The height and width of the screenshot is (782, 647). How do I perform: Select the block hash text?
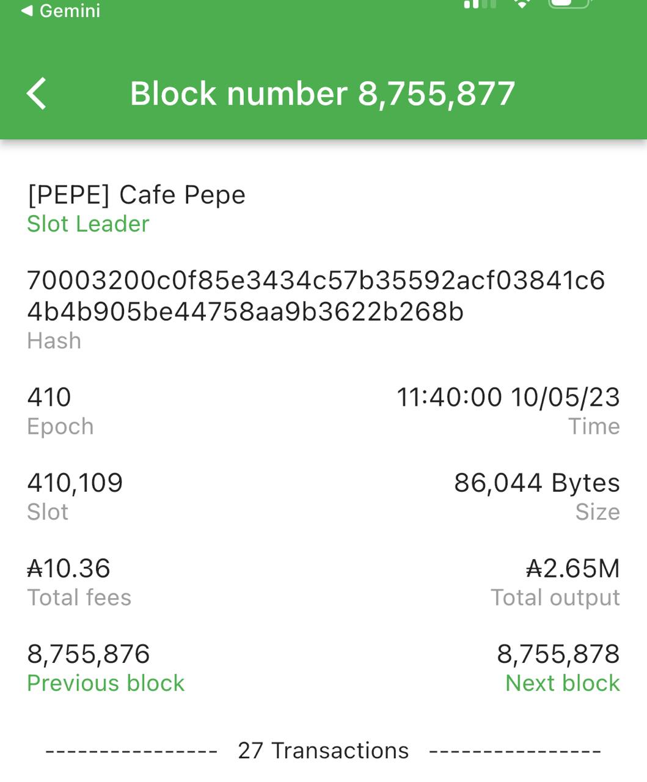316,296
